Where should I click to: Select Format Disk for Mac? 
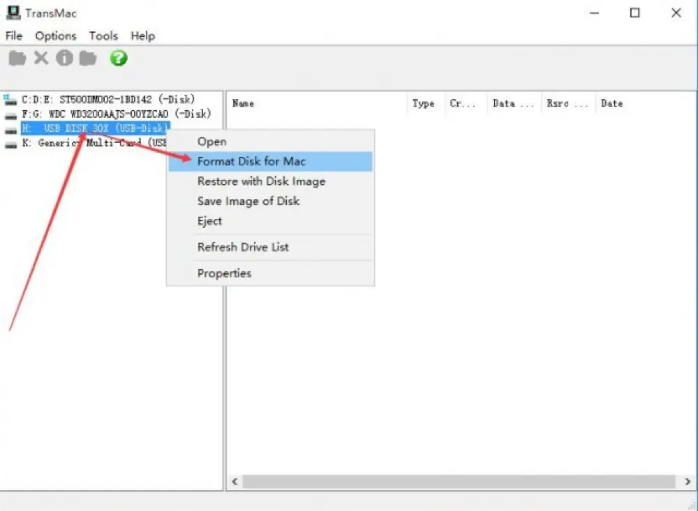[270, 162]
